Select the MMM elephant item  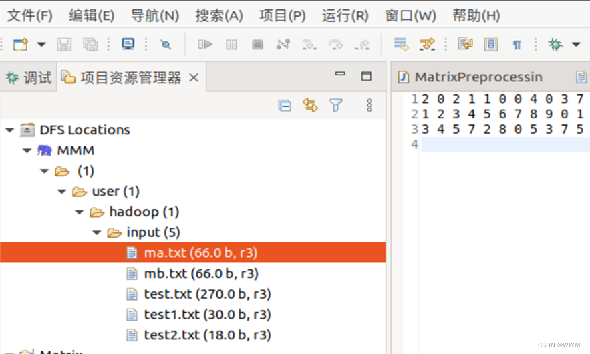76,150
